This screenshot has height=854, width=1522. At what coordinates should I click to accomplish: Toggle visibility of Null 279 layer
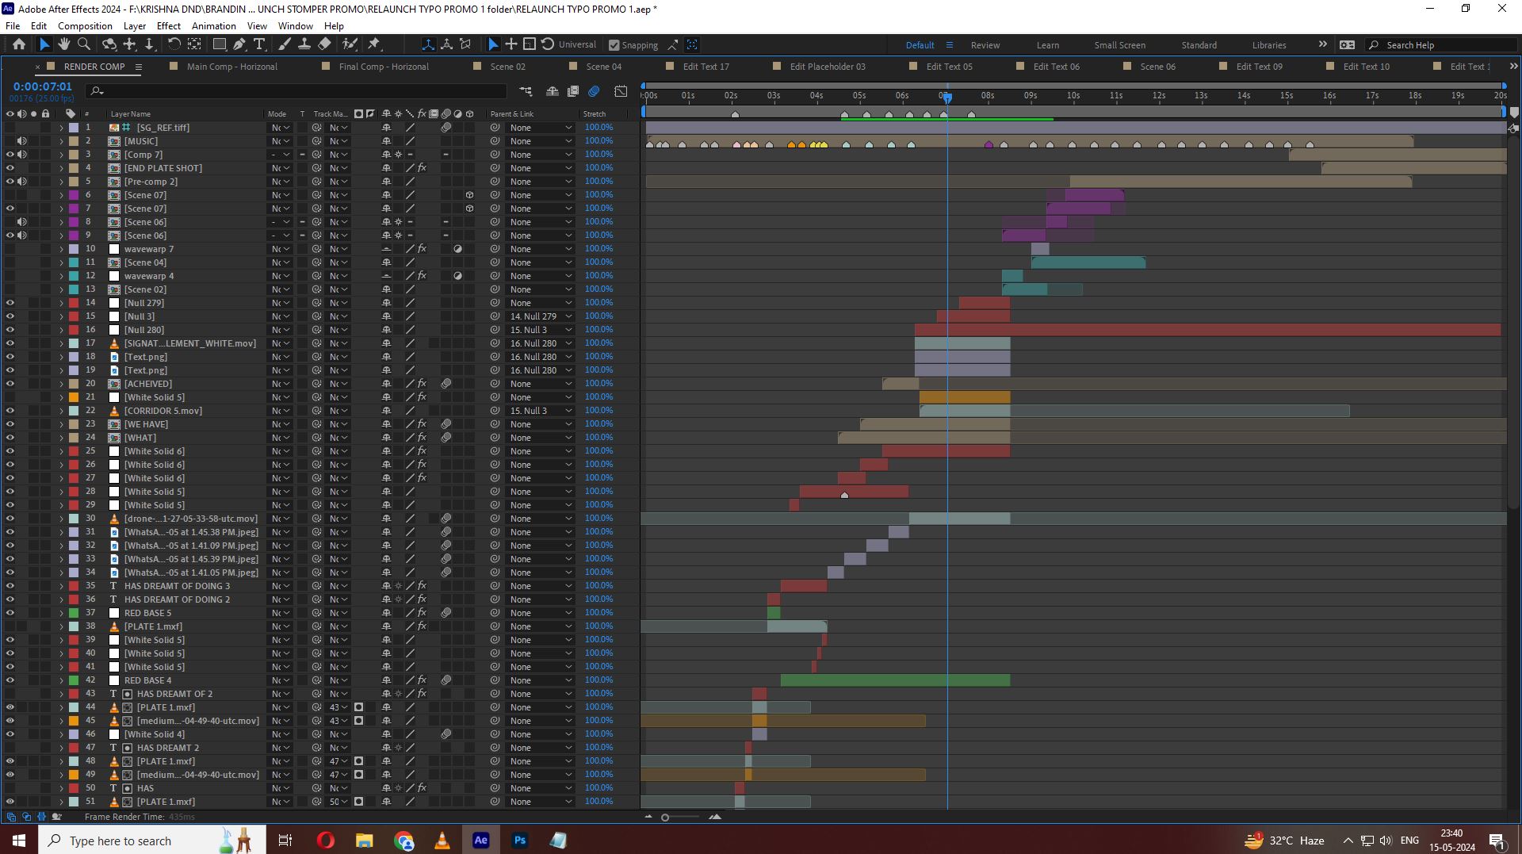(x=10, y=303)
